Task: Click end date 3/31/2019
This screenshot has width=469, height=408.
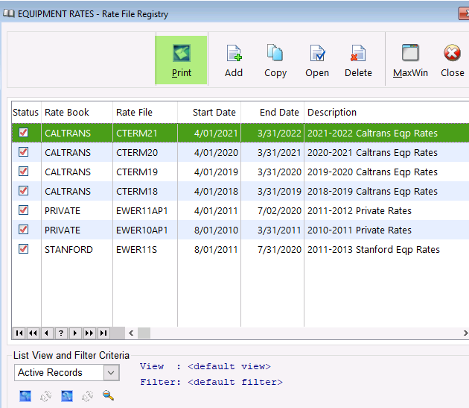Action: [279, 191]
